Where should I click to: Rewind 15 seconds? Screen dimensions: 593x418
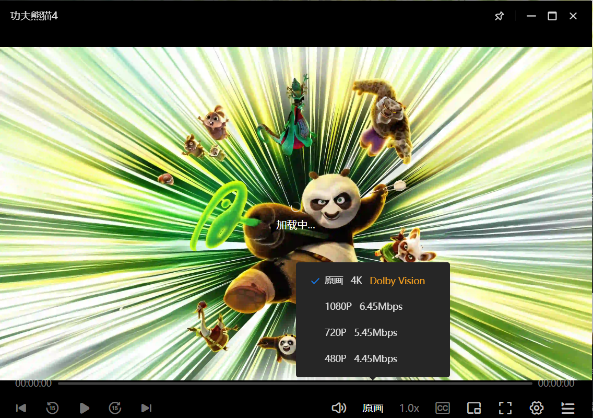(52, 408)
